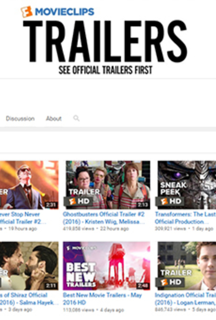Open Never Stop Never title link
This screenshot has width=216, height=320.
pyautogui.click(x=23, y=218)
